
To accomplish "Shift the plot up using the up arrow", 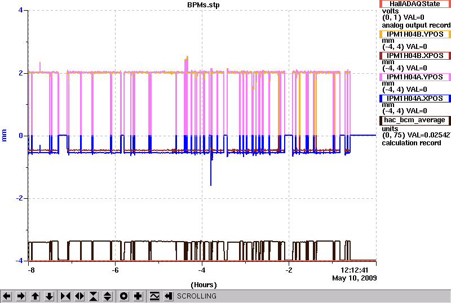I will [35, 296].
